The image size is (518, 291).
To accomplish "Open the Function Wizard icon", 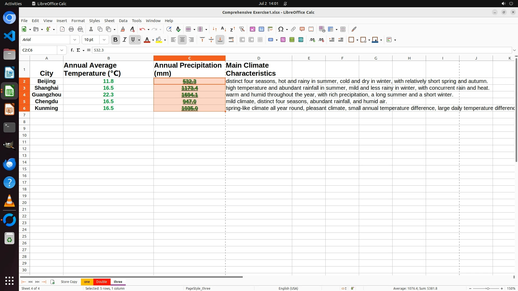I will coord(72,50).
